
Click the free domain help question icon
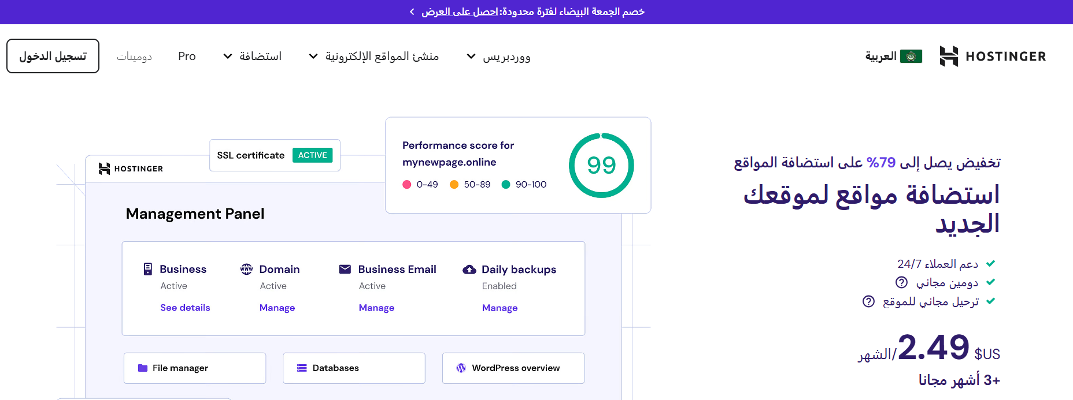[901, 282]
